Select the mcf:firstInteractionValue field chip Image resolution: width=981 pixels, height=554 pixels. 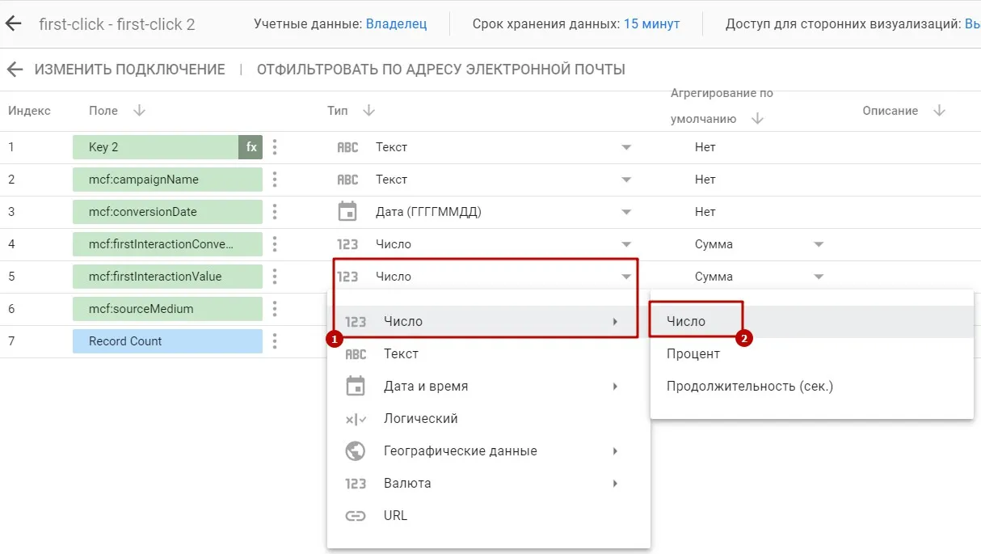pos(167,277)
